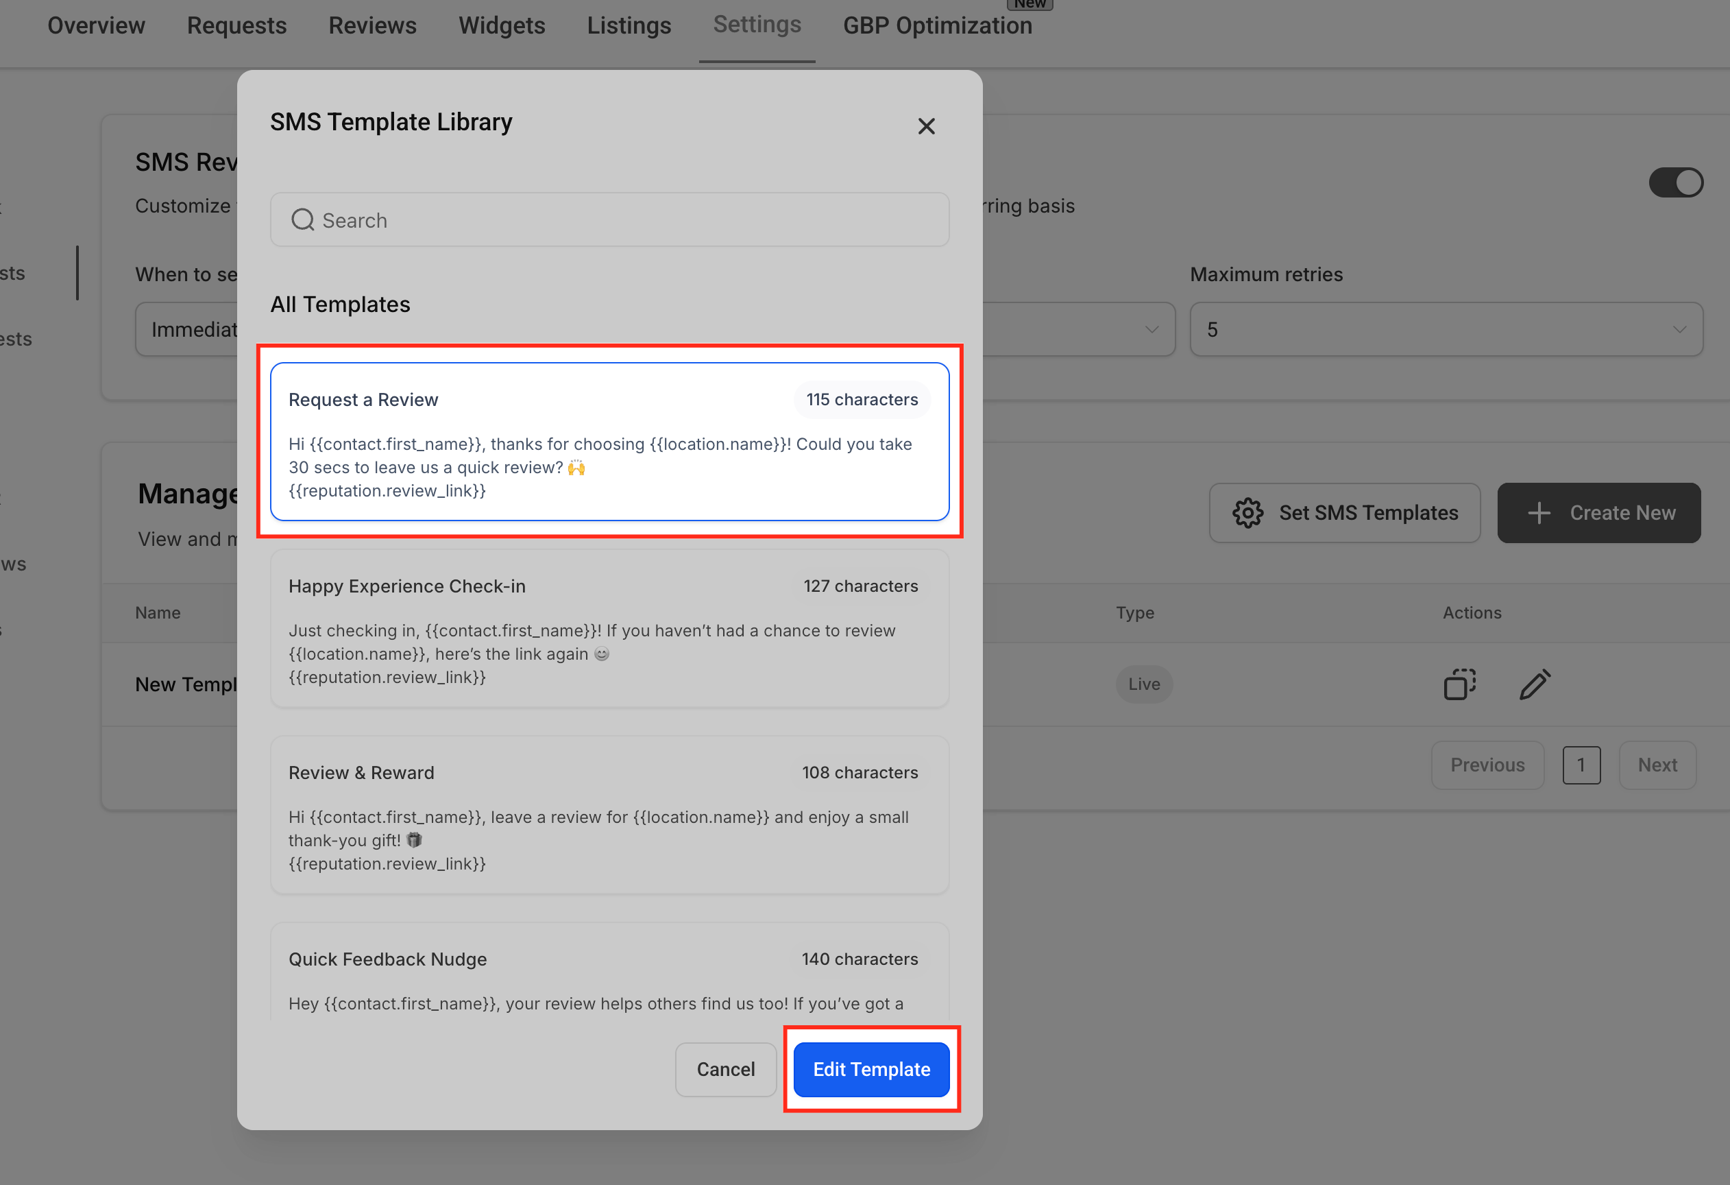Click the Edit Template button
This screenshot has width=1730, height=1185.
pyautogui.click(x=871, y=1069)
